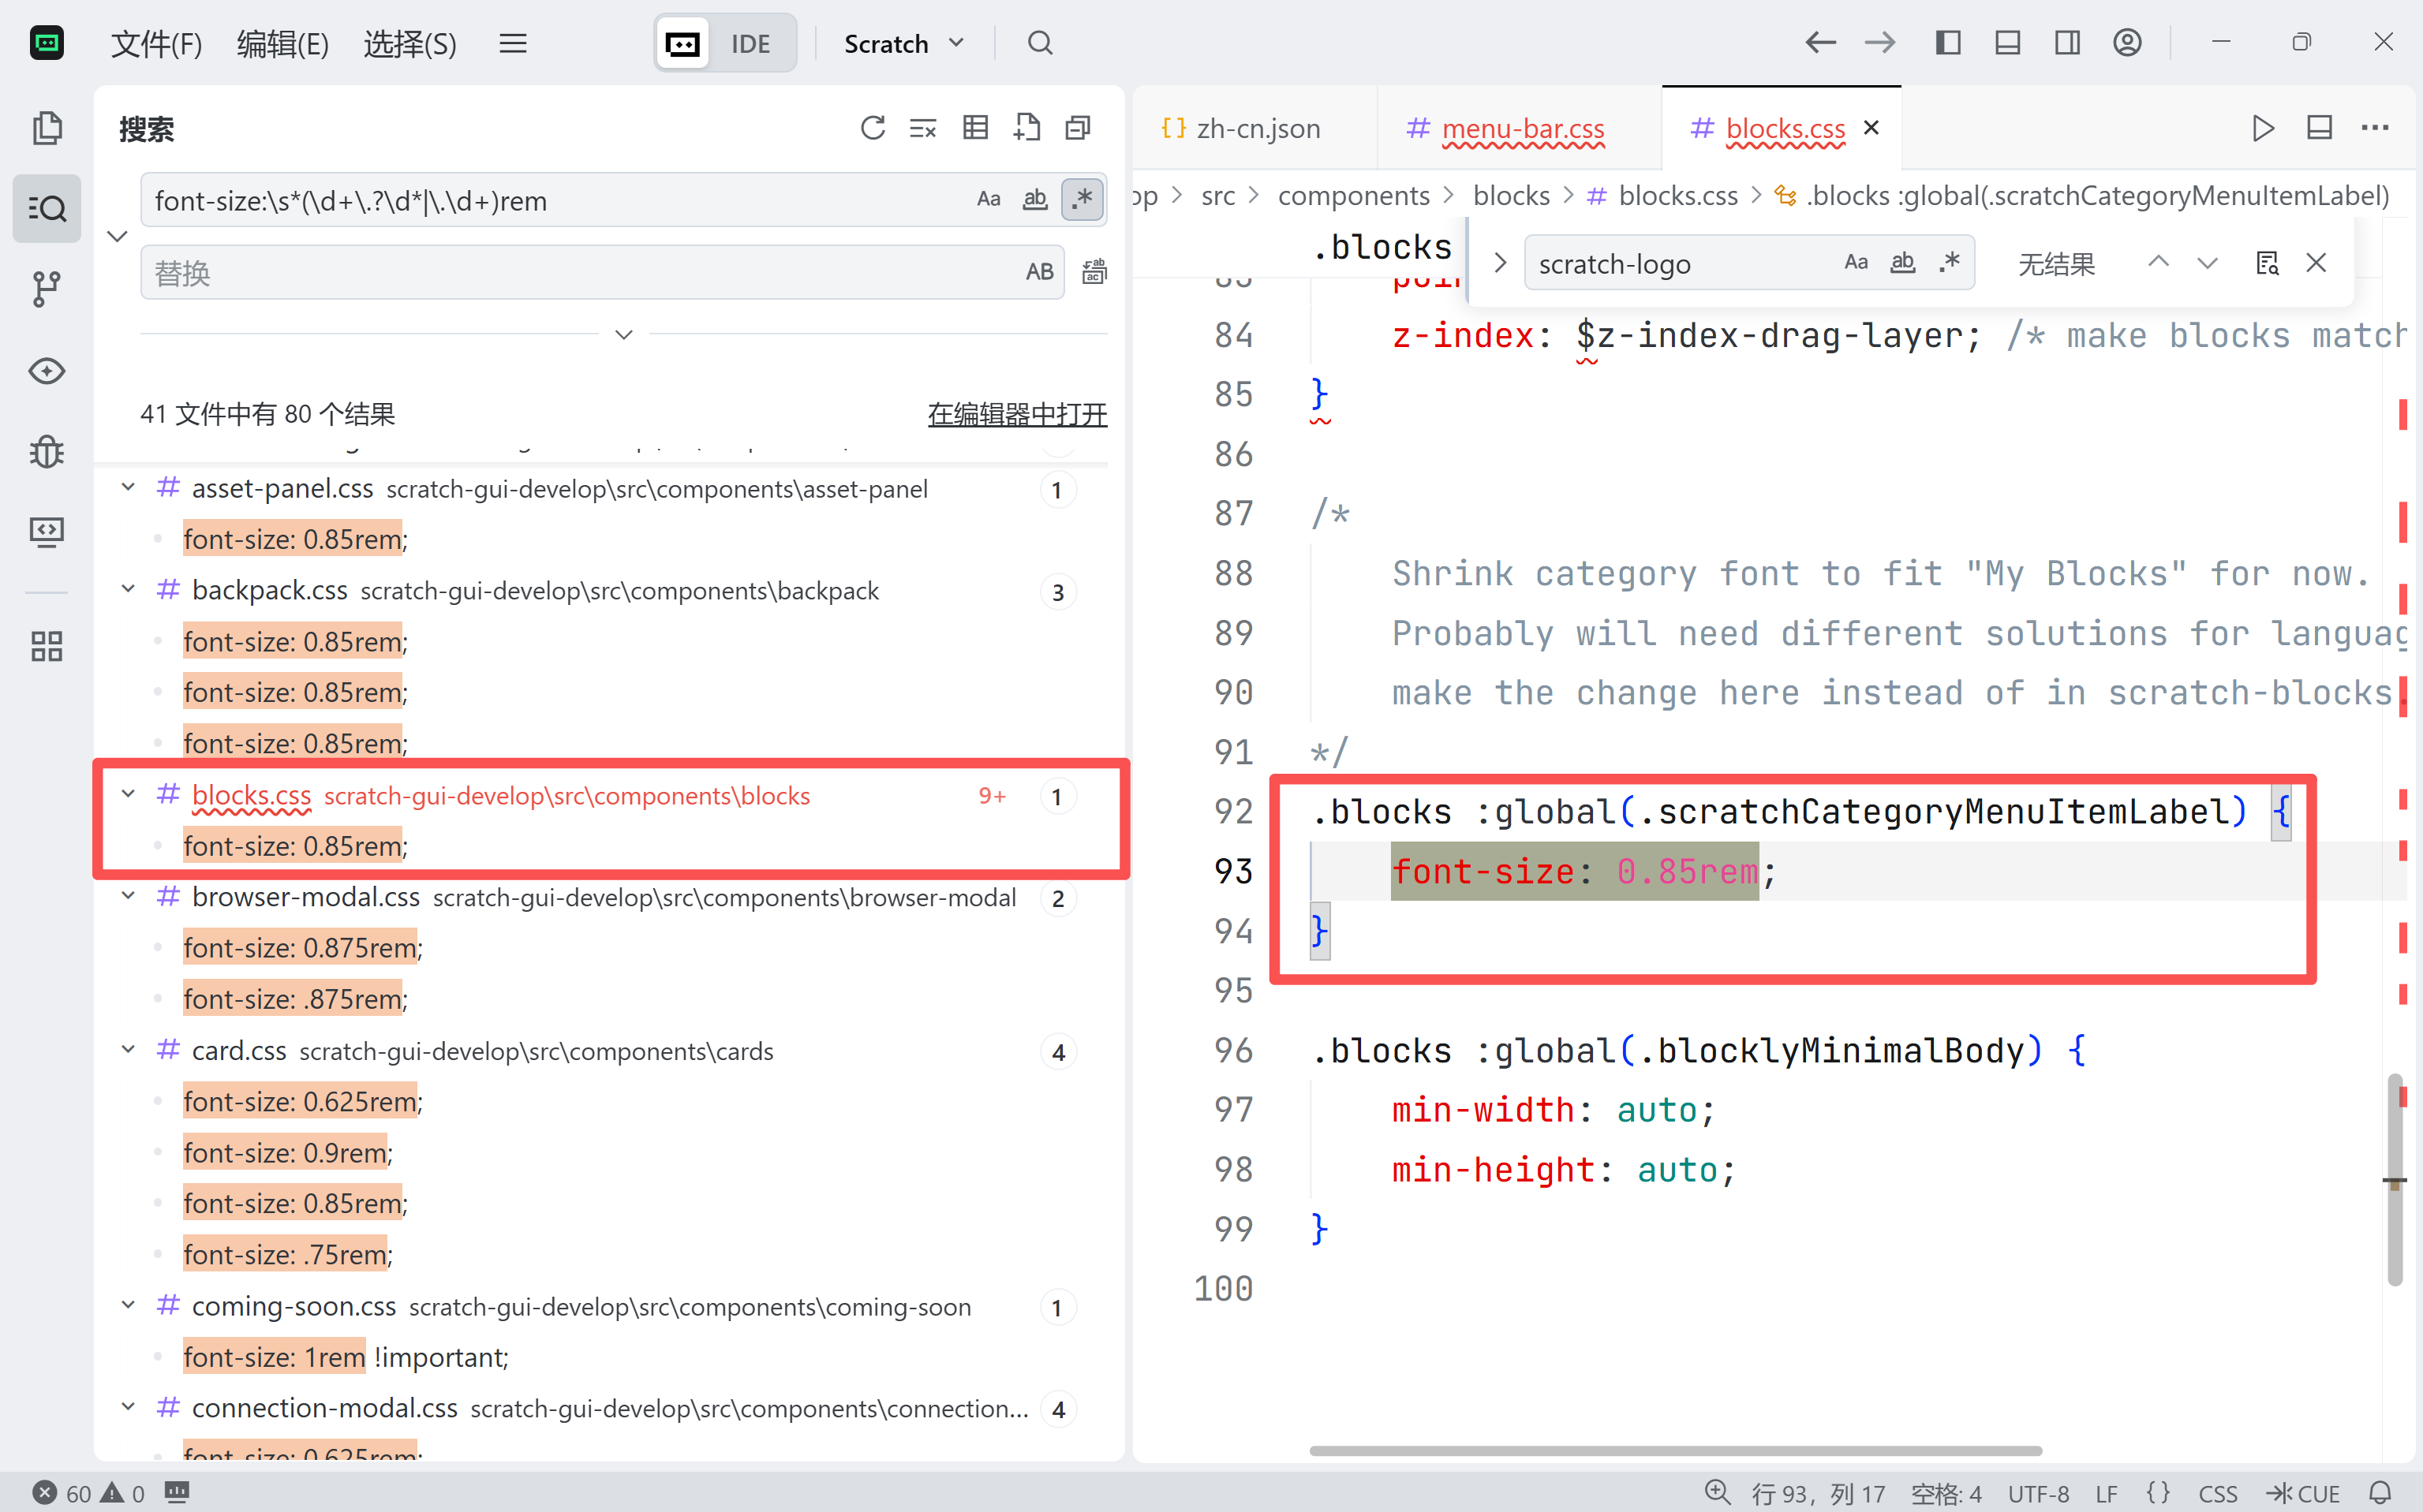This screenshot has height=1512, width=2423.
Task: Toggle regex mode in the search panel
Action: [x=1082, y=200]
